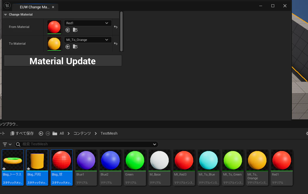Minimize the EUW Change Material window
Image resolution: width=308 pixels, height=194 pixels.
(x=261, y=6)
